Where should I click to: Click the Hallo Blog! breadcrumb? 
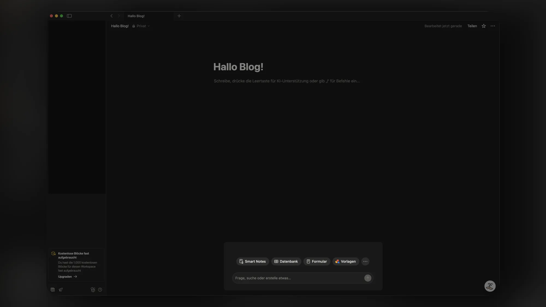click(x=120, y=26)
